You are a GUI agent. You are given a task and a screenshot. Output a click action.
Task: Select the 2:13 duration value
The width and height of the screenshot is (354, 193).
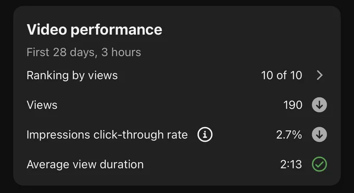point(291,164)
